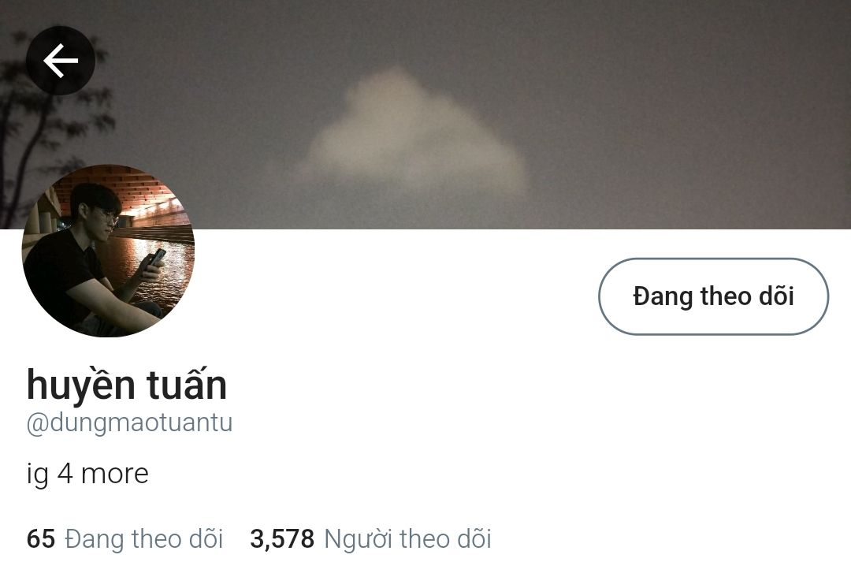
Task: Open the round profile avatar photo
Action: (x=108, y=251)
